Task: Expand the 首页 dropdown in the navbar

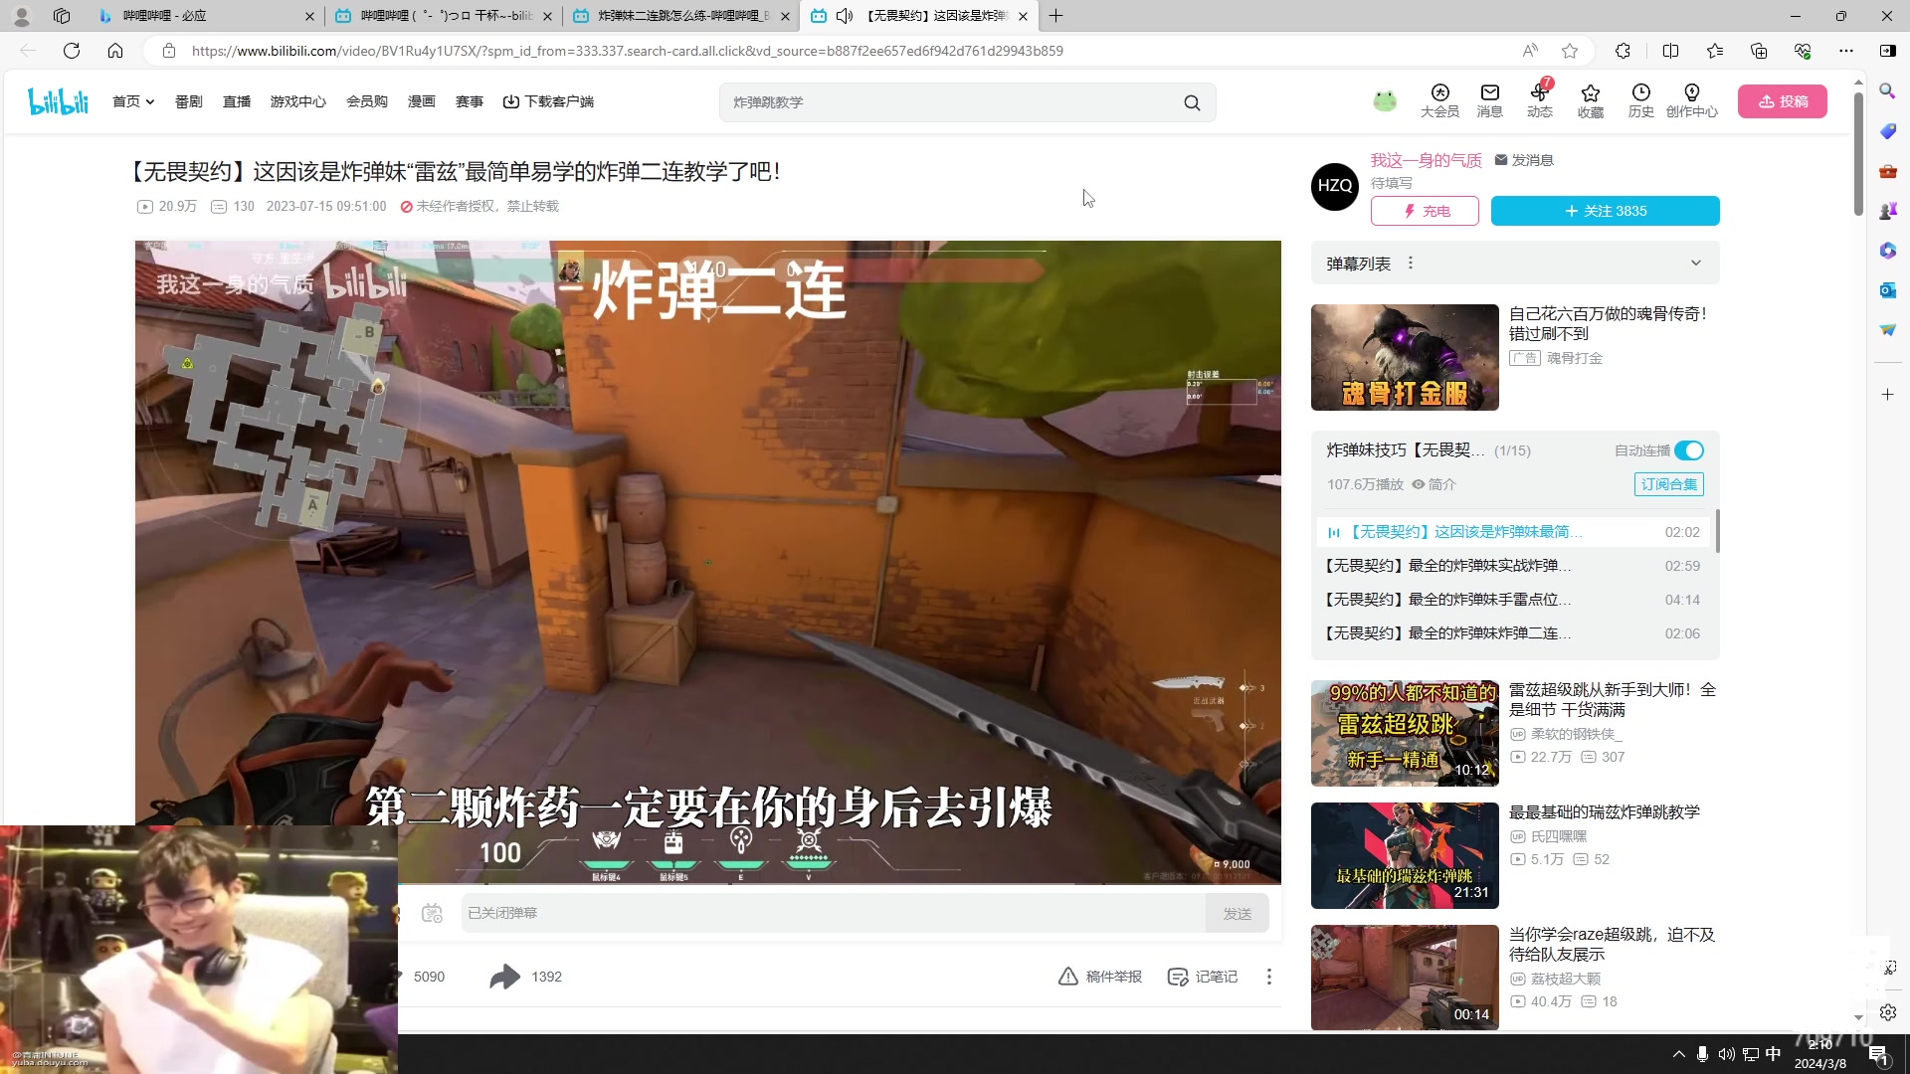Action: (132, 101)
